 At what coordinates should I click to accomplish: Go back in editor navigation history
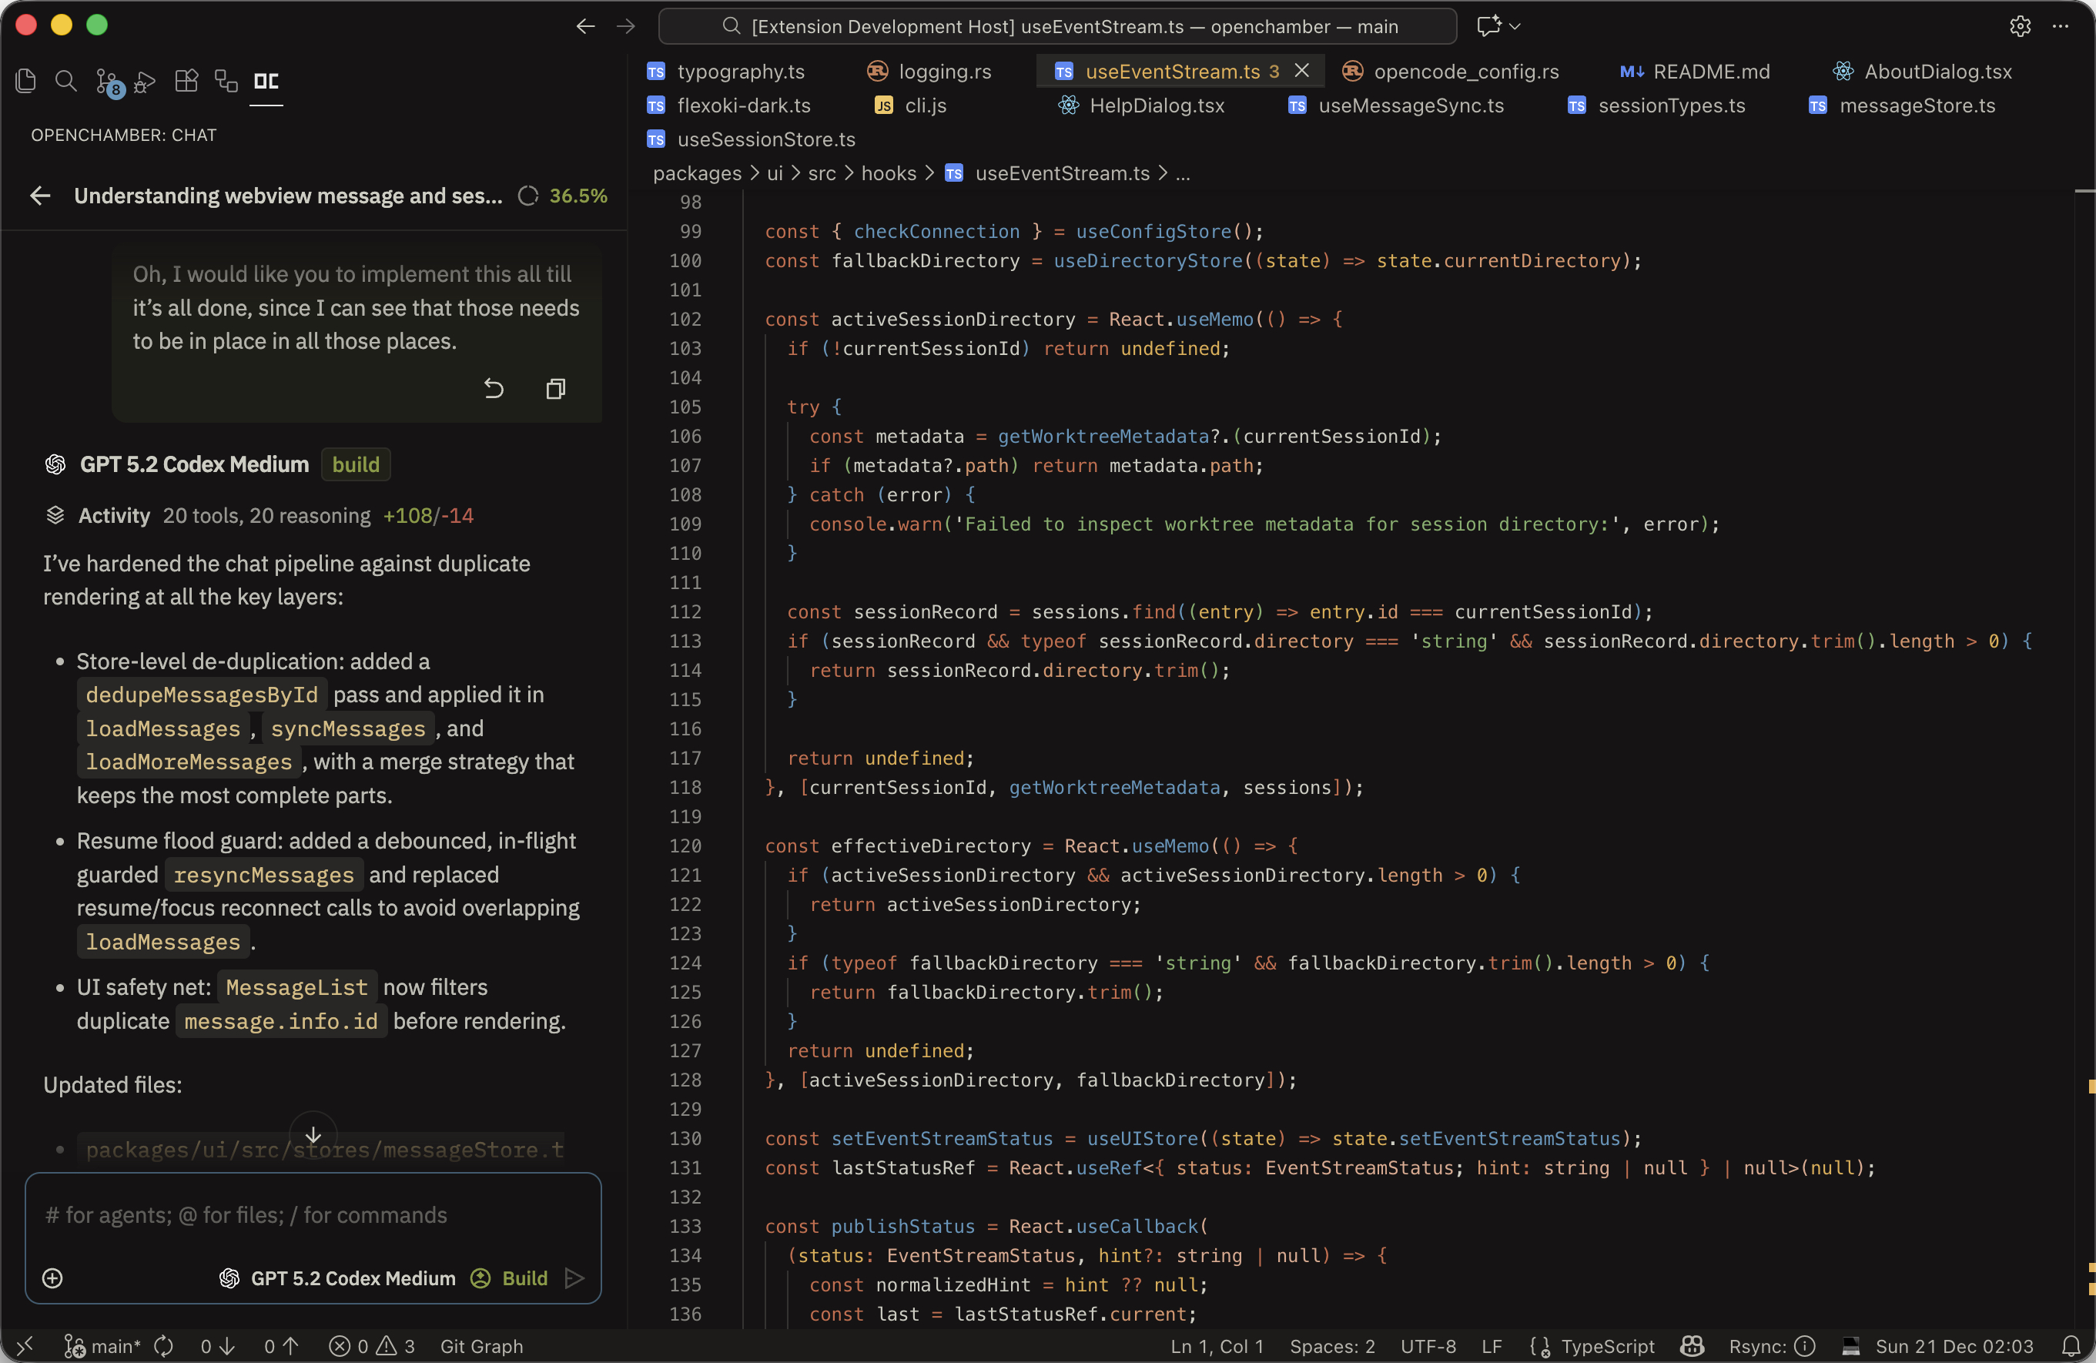[x=586, y=26]
